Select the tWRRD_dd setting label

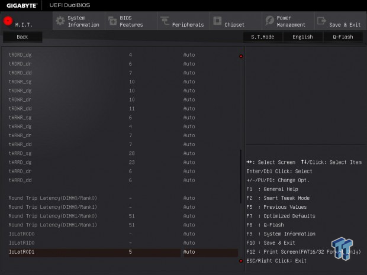click(20, 180)
